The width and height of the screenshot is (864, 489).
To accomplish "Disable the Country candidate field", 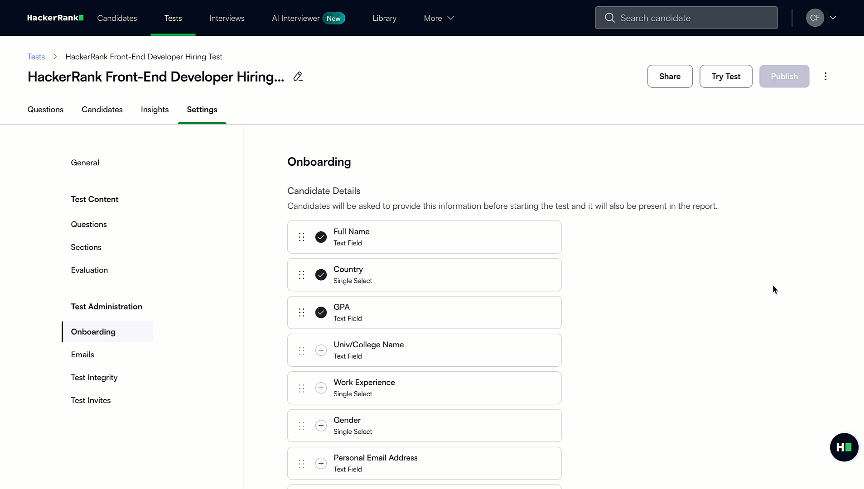I will pos(321,275).
